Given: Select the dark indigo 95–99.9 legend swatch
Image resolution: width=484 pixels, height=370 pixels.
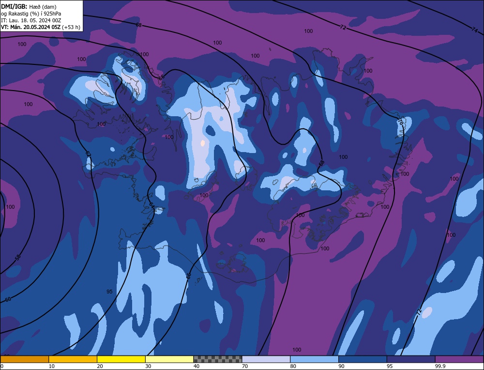Looking at the screenshot, I should pos(411,359).
